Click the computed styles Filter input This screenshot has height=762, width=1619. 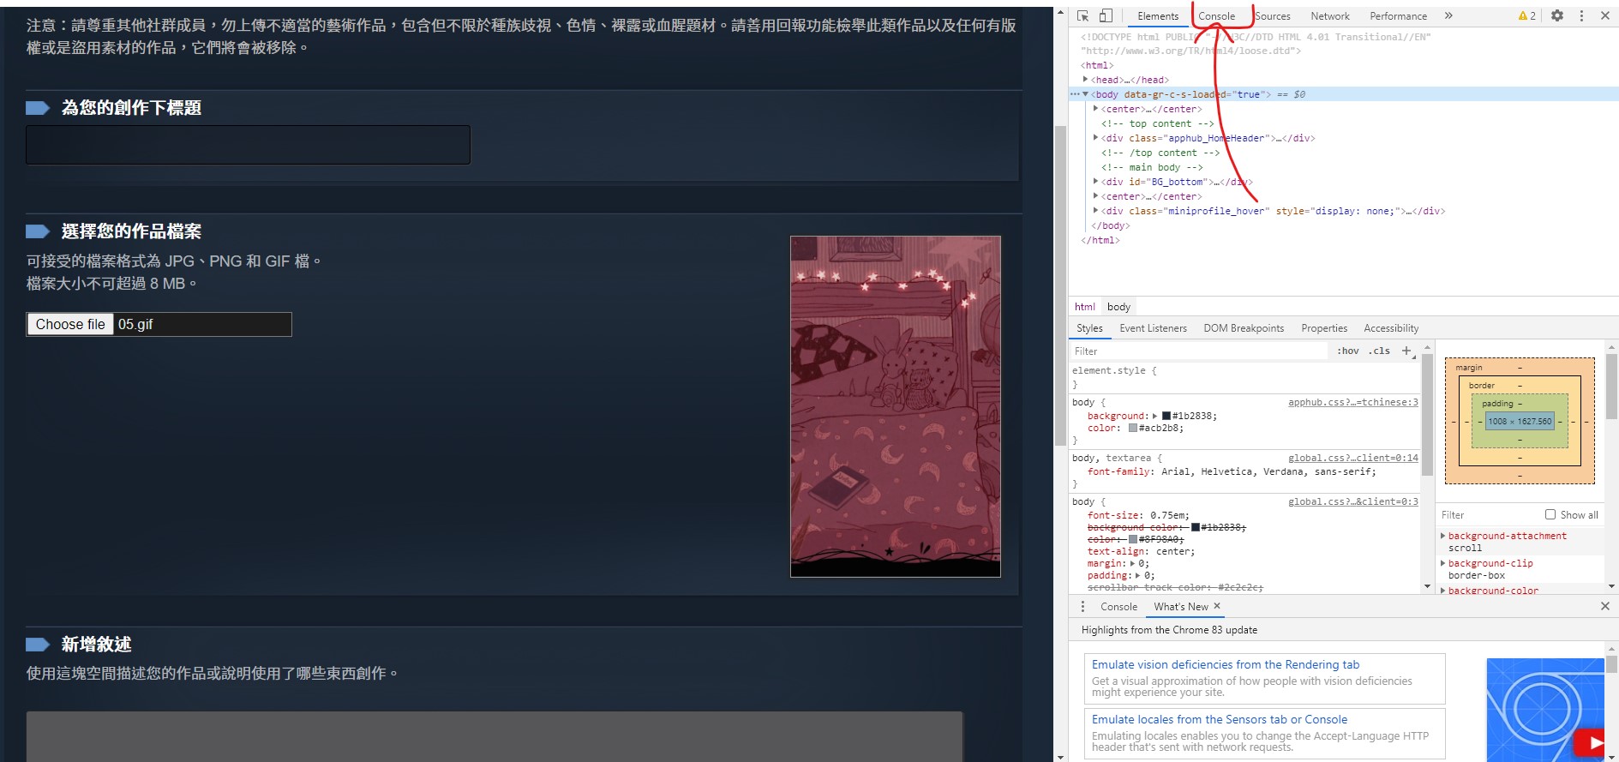click(1490, 515)
